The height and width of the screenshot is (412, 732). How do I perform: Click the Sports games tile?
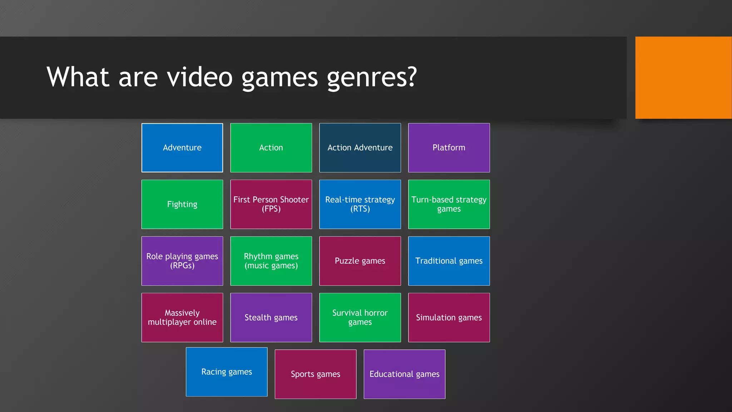coord(315,374)
